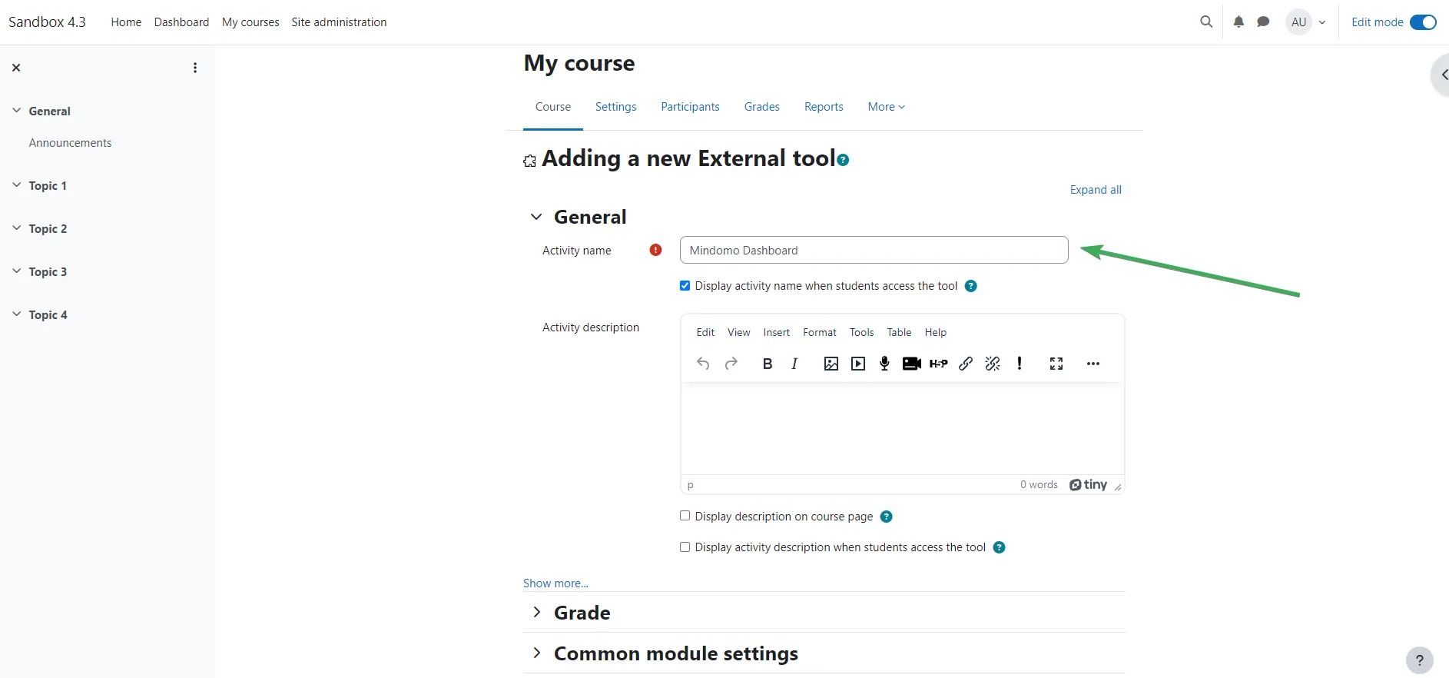1449x678 pixels.
Task: Enable Display description on course page
Action: pyautogui.click(x=685, y=516)
